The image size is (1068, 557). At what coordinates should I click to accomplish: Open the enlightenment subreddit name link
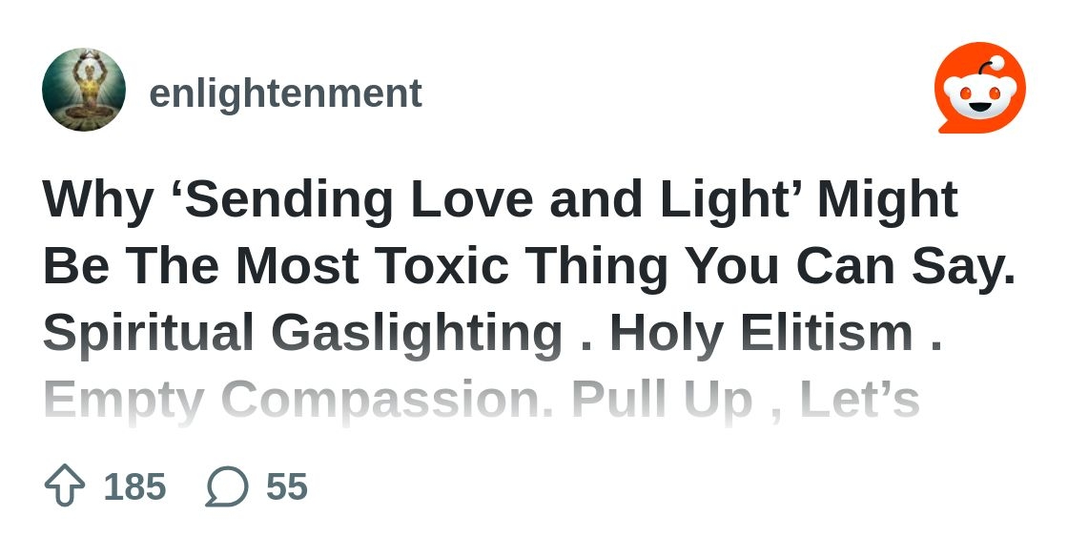point(285,93)
